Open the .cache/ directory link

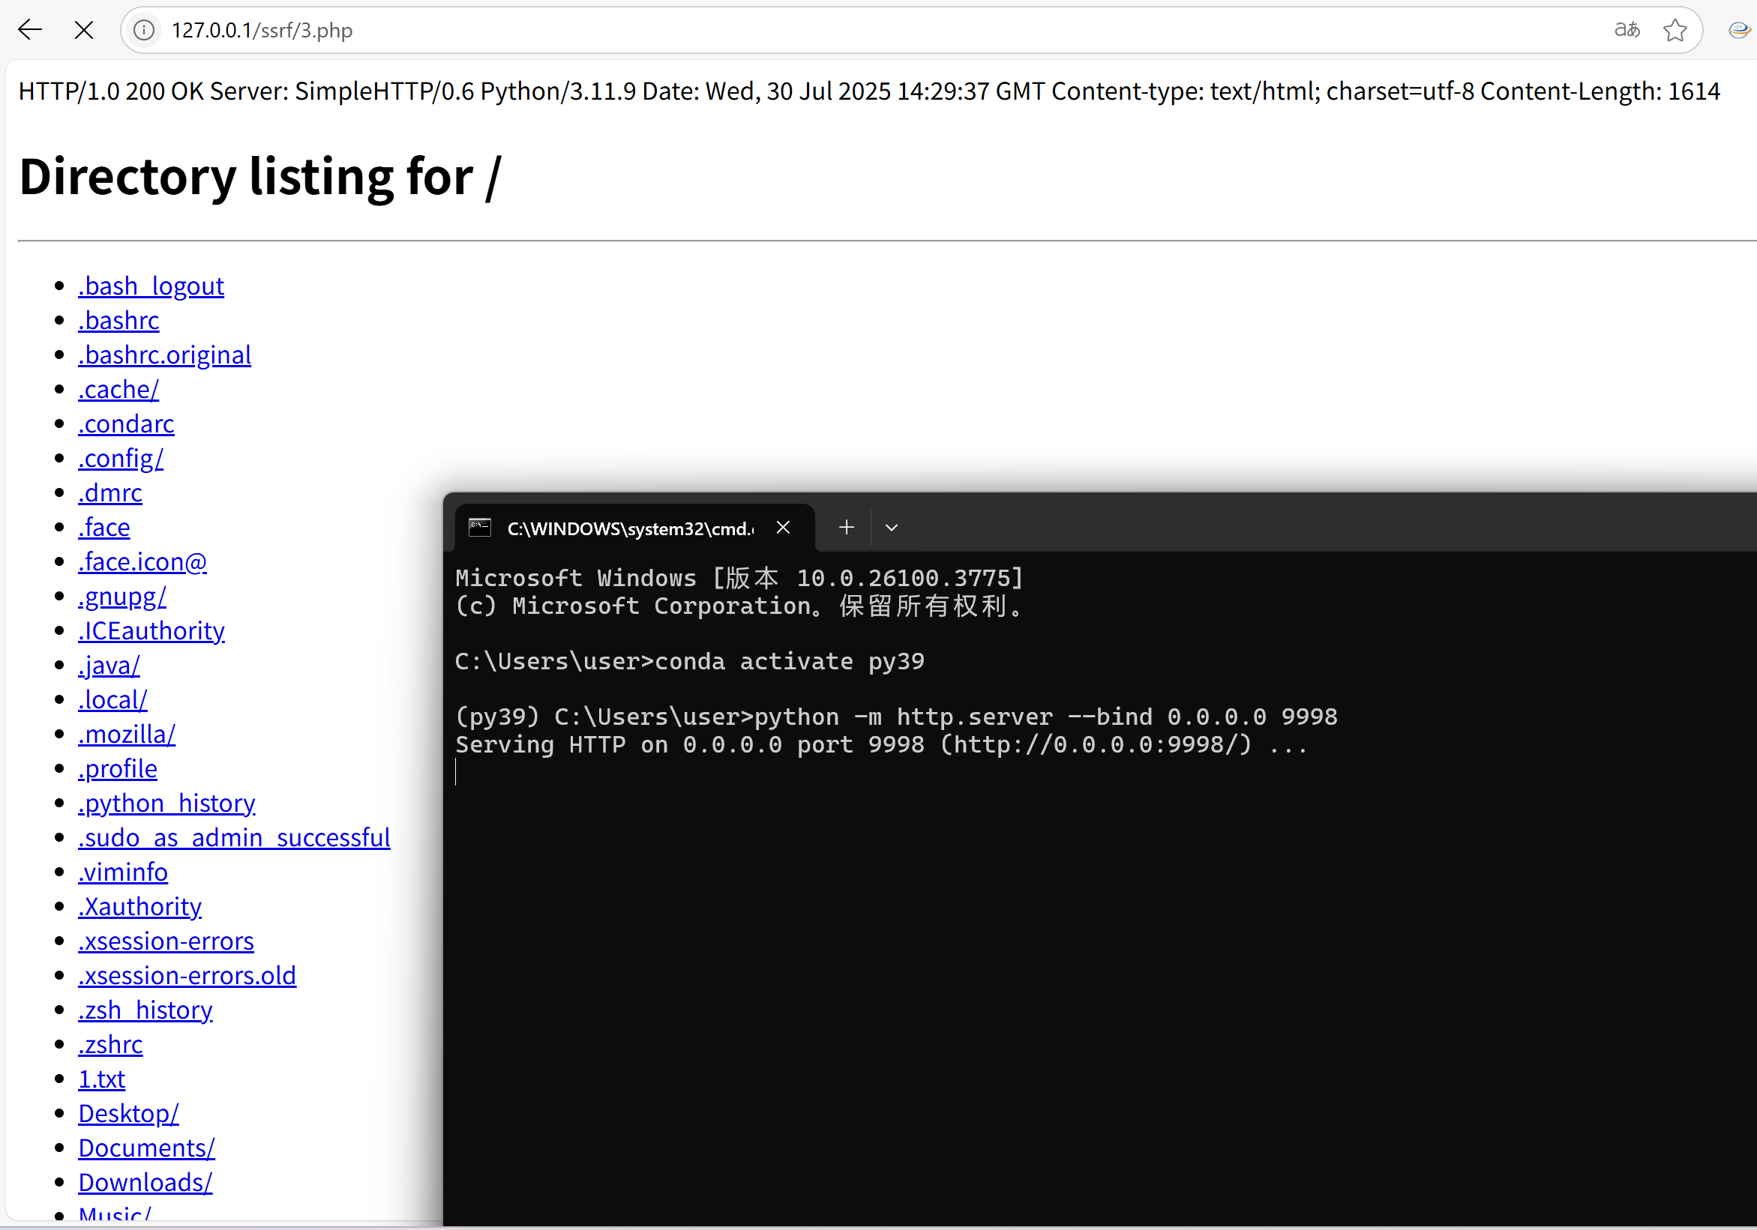point(118,389)
